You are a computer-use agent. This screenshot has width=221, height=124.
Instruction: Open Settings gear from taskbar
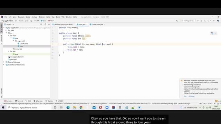(120, 107)
